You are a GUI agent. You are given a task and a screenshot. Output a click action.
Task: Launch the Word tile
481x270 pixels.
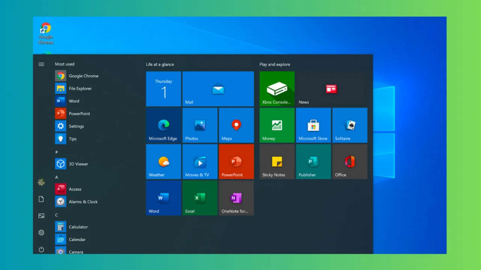(x=163, y=198)
